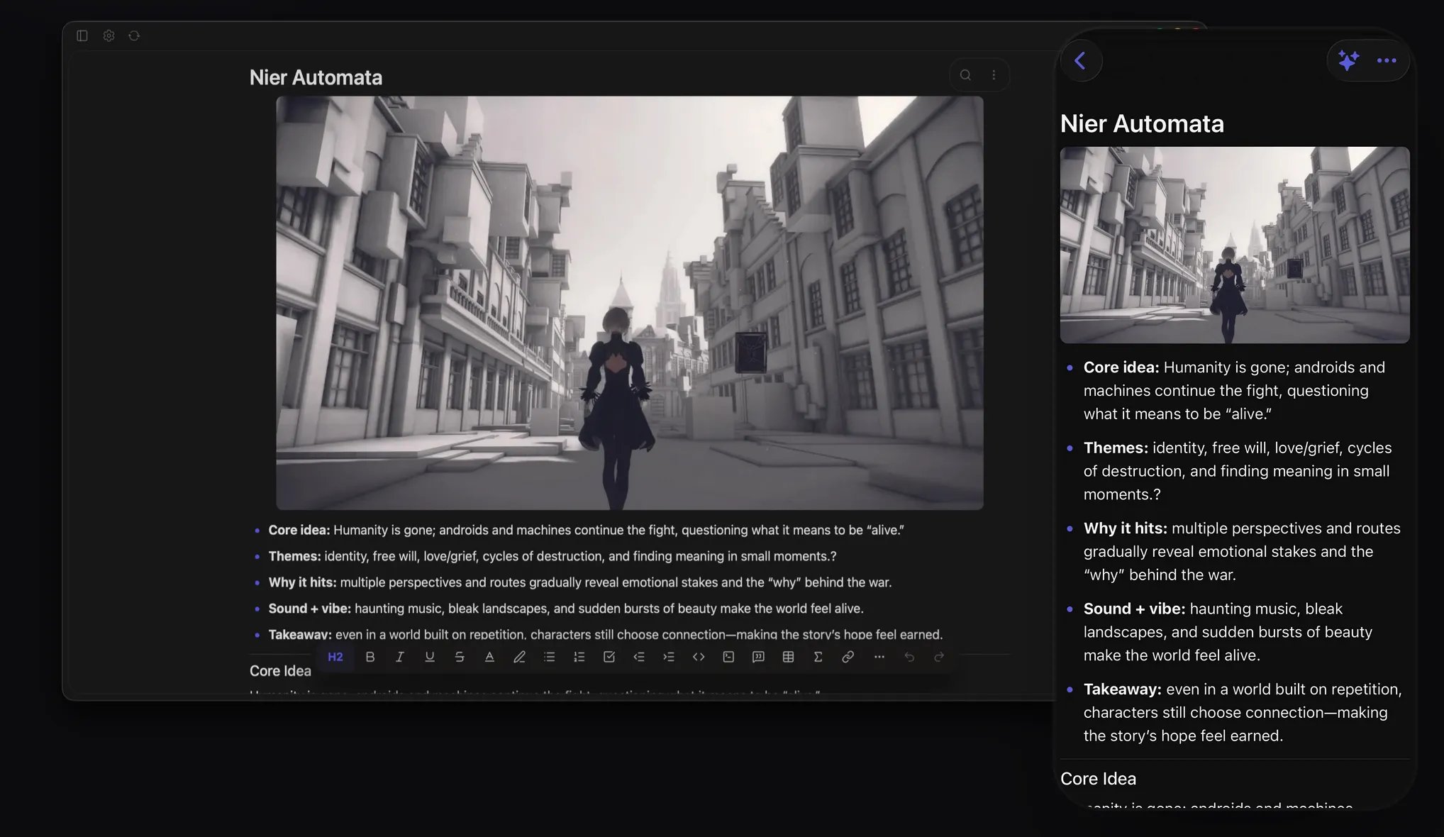Toggle italic formatting
1444x837 pixels.
click(400, 657)
